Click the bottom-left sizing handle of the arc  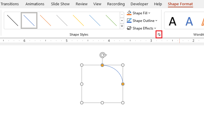(x=82, y=103)
